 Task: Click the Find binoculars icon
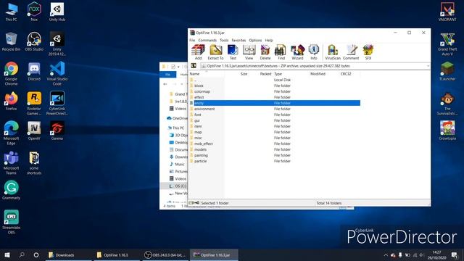pyautogui.click(x=281, y=52)
